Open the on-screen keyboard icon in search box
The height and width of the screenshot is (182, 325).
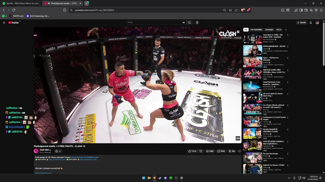click(184, 22)
